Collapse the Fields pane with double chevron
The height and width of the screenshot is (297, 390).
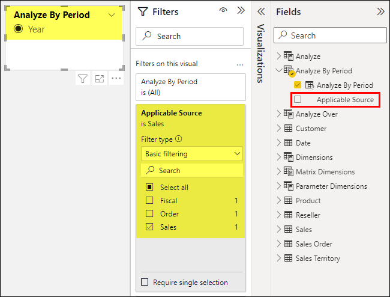380,11
